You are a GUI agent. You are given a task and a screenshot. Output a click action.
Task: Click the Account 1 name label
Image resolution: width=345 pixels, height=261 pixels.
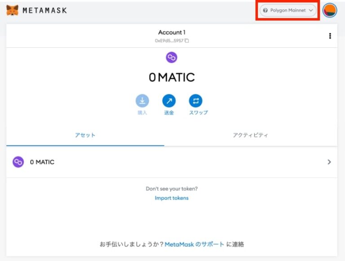(x=172, y=32)
